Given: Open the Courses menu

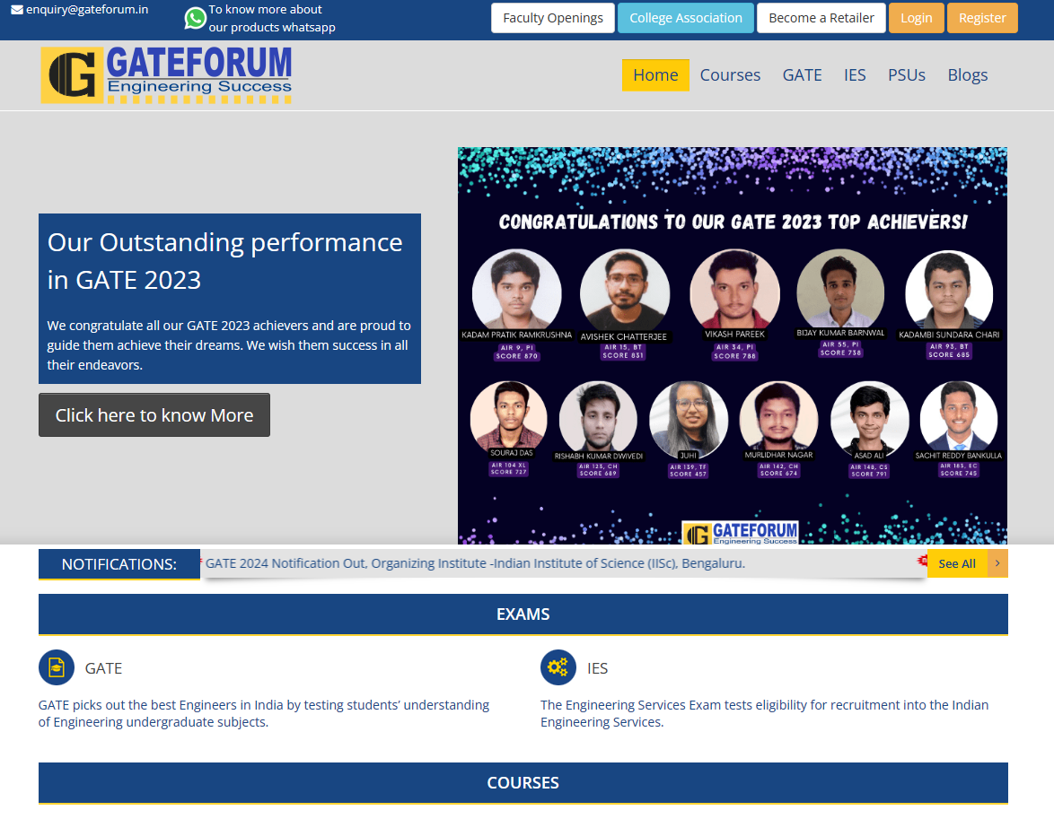Looking at the screenshot, I should click(730, 74).
